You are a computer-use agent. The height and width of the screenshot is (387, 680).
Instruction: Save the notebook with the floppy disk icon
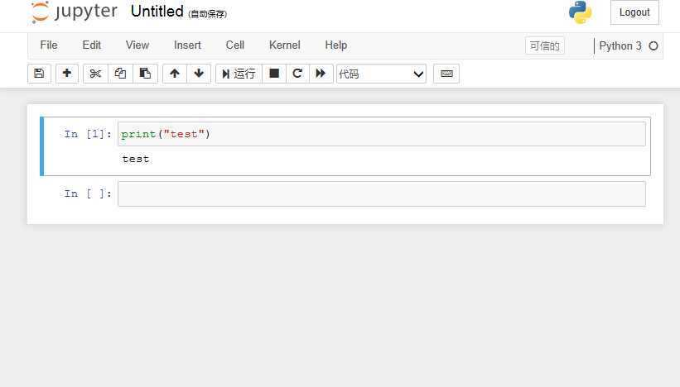39,74
